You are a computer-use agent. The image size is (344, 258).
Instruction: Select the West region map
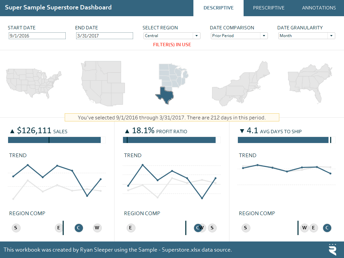click(x=103, y=83)
